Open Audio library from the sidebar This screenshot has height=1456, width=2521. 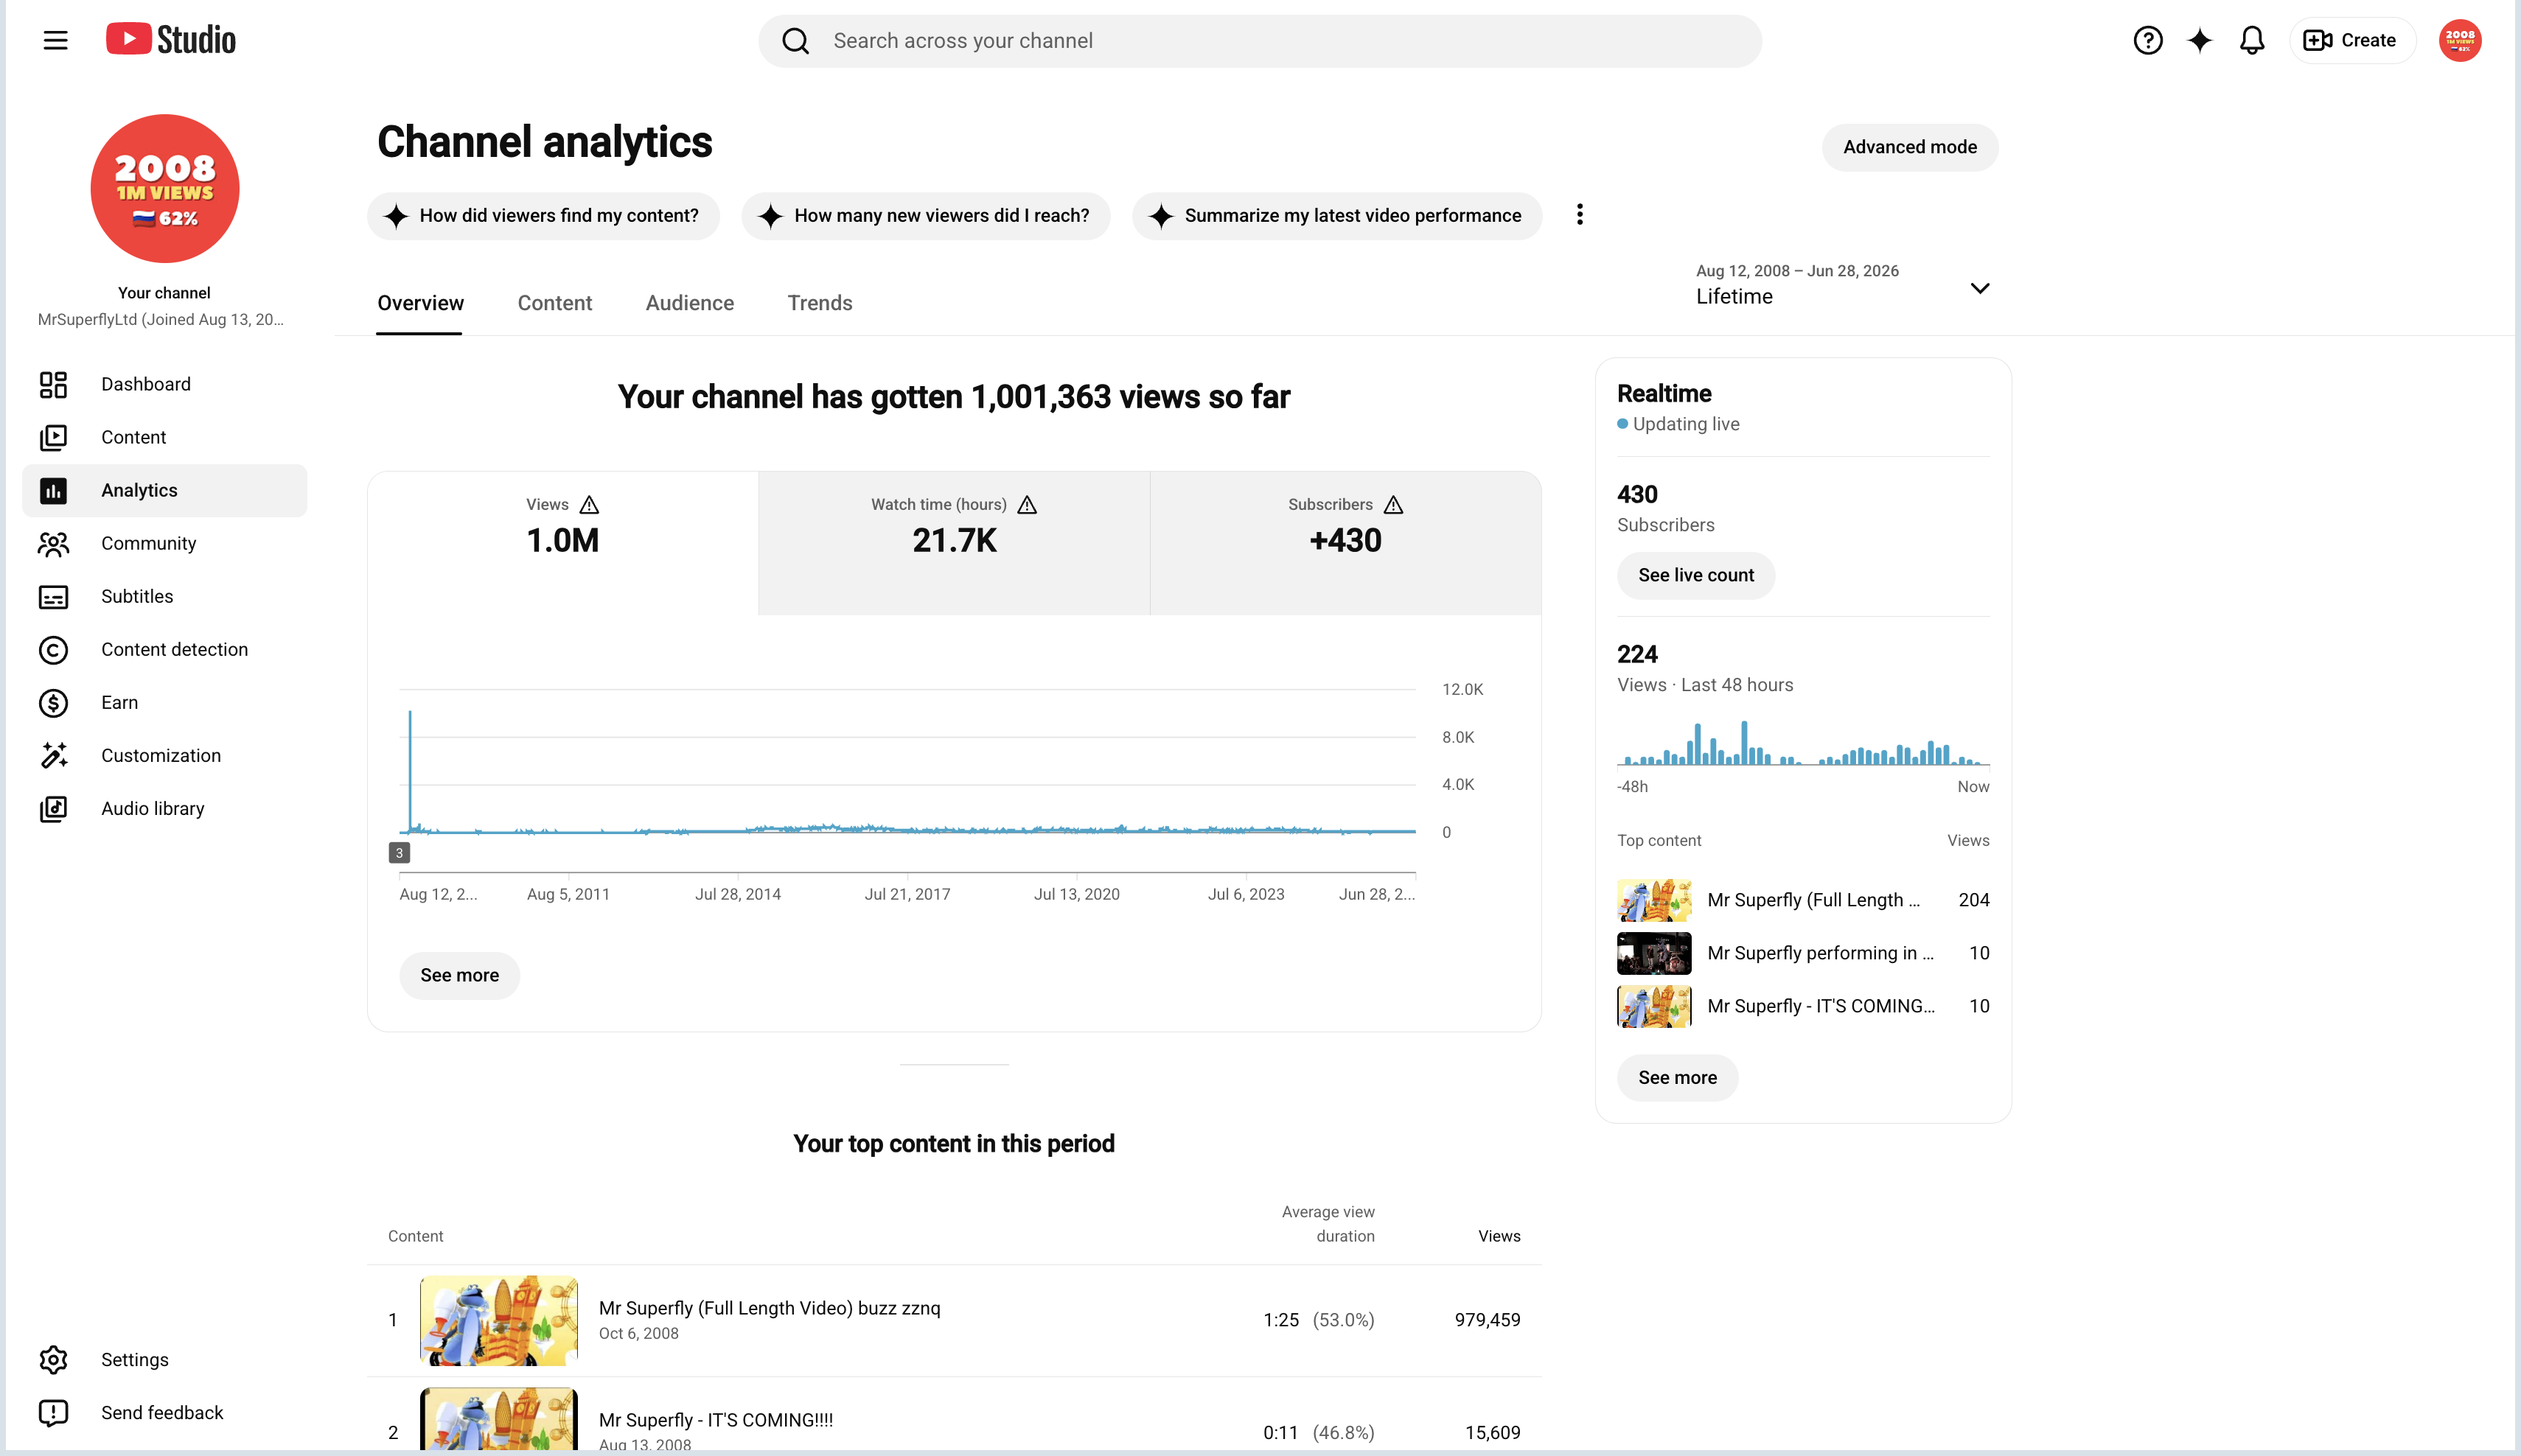164,808
